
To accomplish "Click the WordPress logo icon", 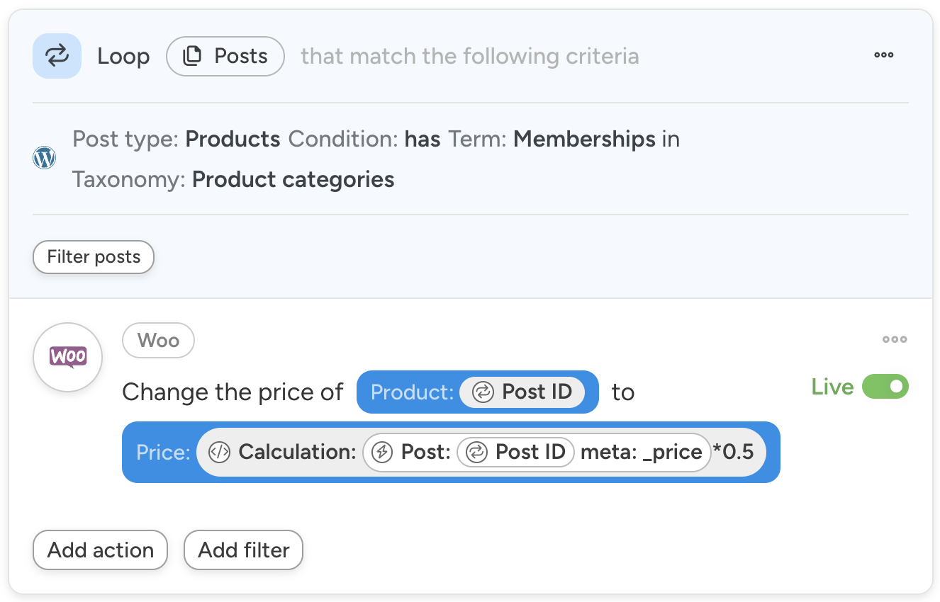I will (x=45, y=157).
